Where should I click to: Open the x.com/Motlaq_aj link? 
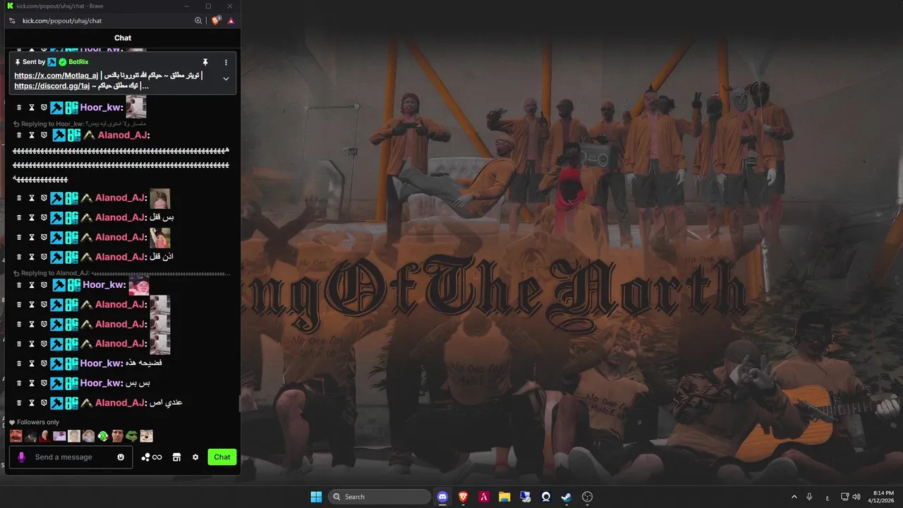[56, 75]
